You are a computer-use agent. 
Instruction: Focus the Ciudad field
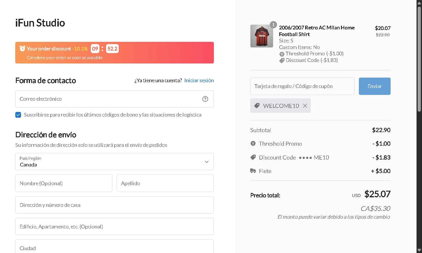[114, 246]
